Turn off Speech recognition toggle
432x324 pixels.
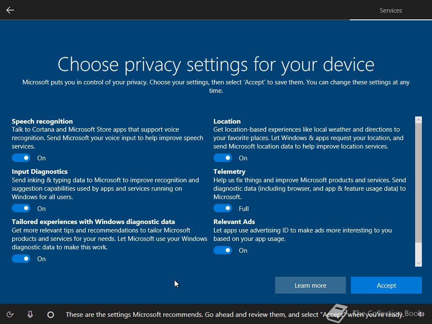pyautogui.click(x=21, y=158)
